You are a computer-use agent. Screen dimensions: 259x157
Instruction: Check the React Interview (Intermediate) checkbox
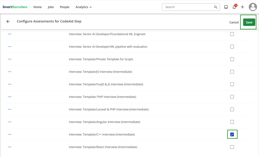(232, 147)
